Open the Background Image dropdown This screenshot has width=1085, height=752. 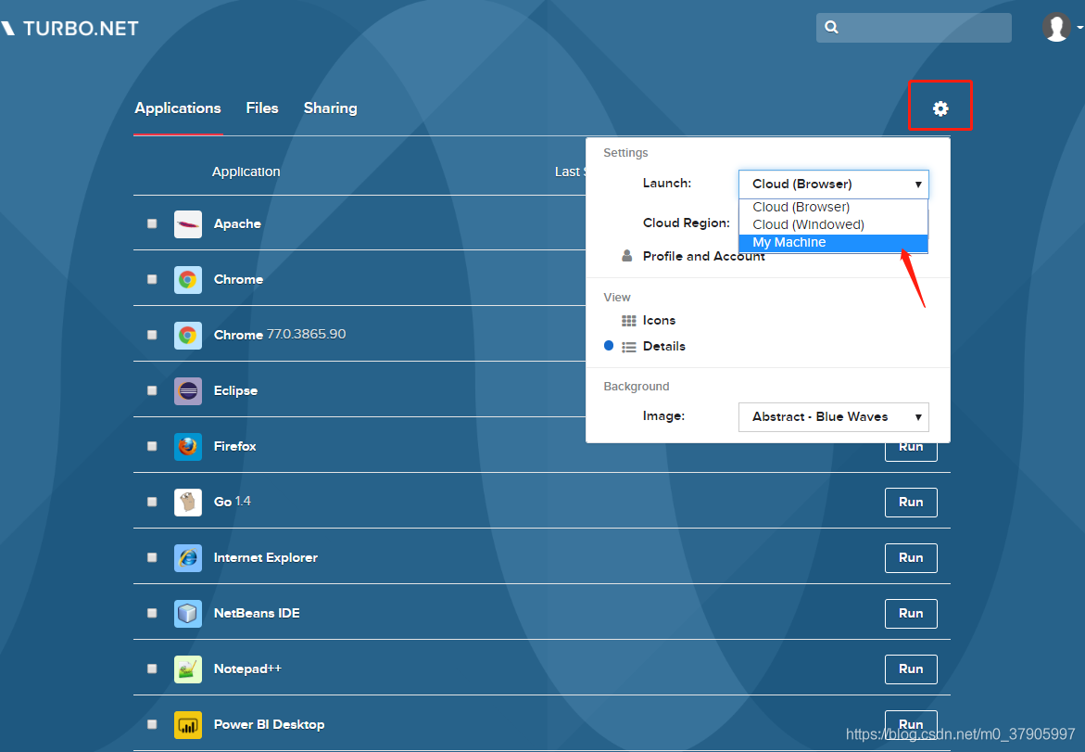(x=834, y=417)
